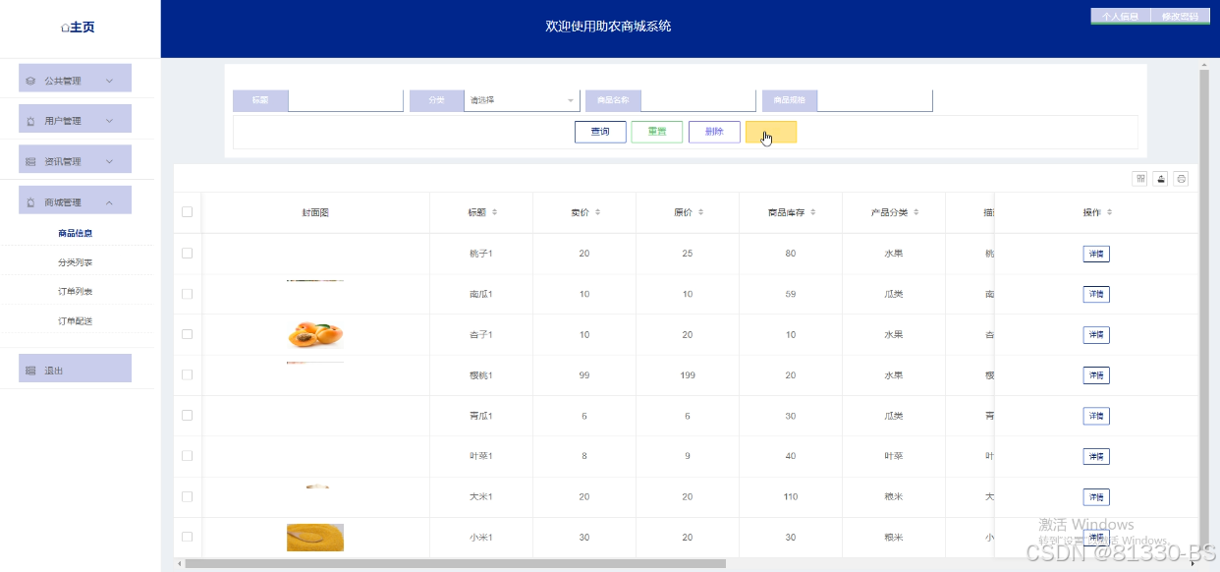Open the 分类列表 submenu item

[x=75, y=262]
